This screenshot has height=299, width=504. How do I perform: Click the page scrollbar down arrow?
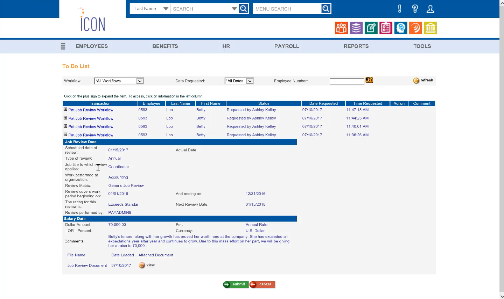point(502,297)
